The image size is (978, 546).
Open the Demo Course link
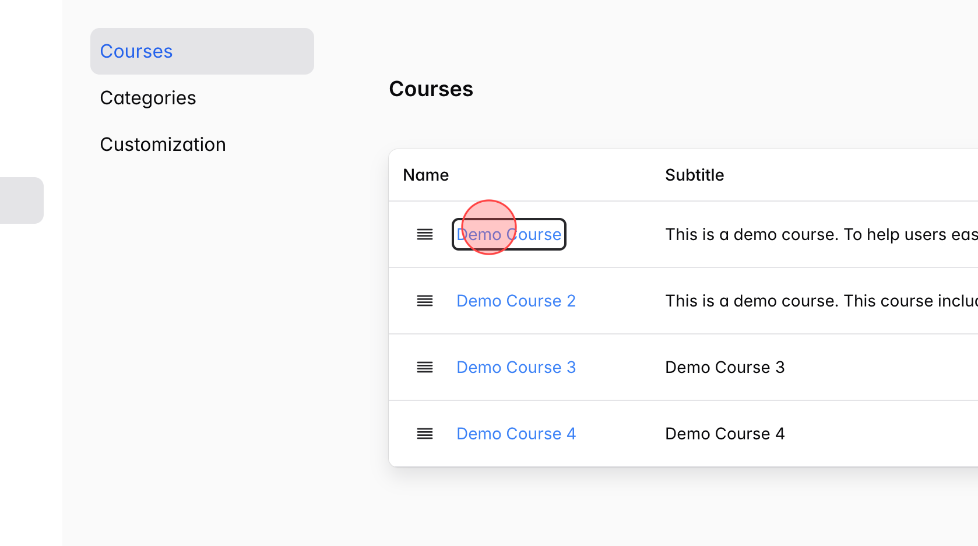click(508, 234)
